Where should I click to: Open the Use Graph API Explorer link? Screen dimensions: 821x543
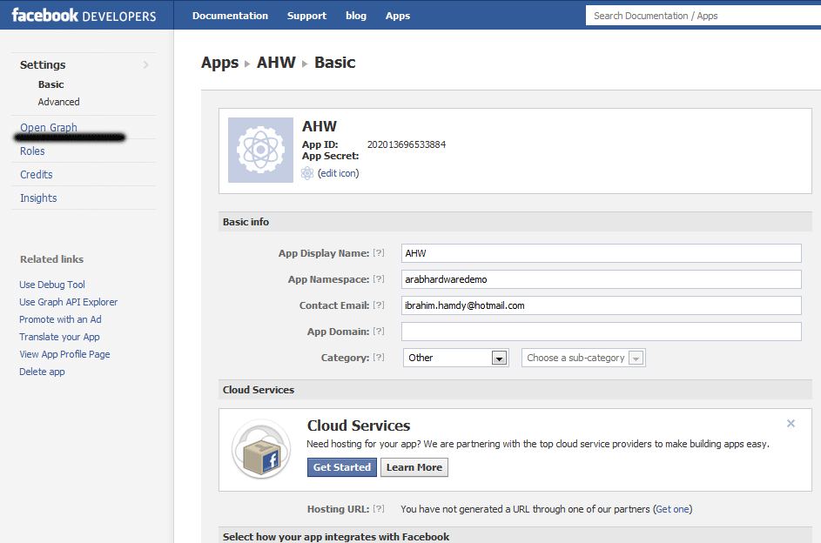click(69, 302)
